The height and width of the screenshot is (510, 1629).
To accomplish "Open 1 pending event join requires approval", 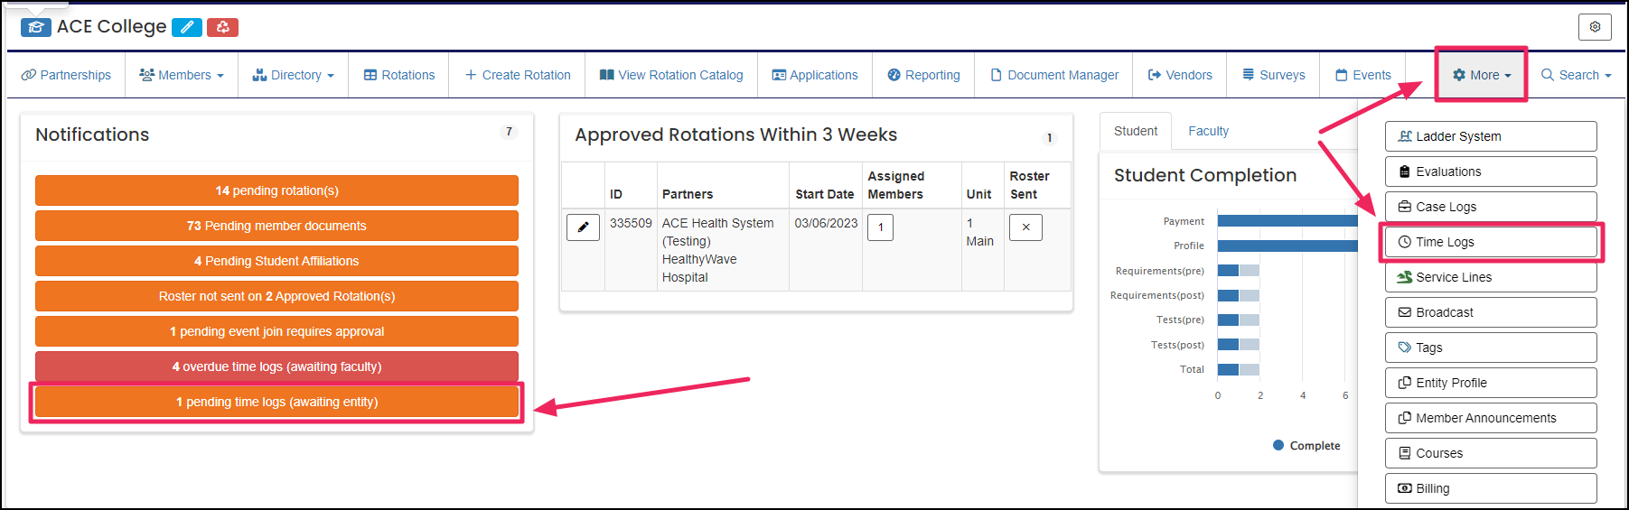I will [276, 331].
